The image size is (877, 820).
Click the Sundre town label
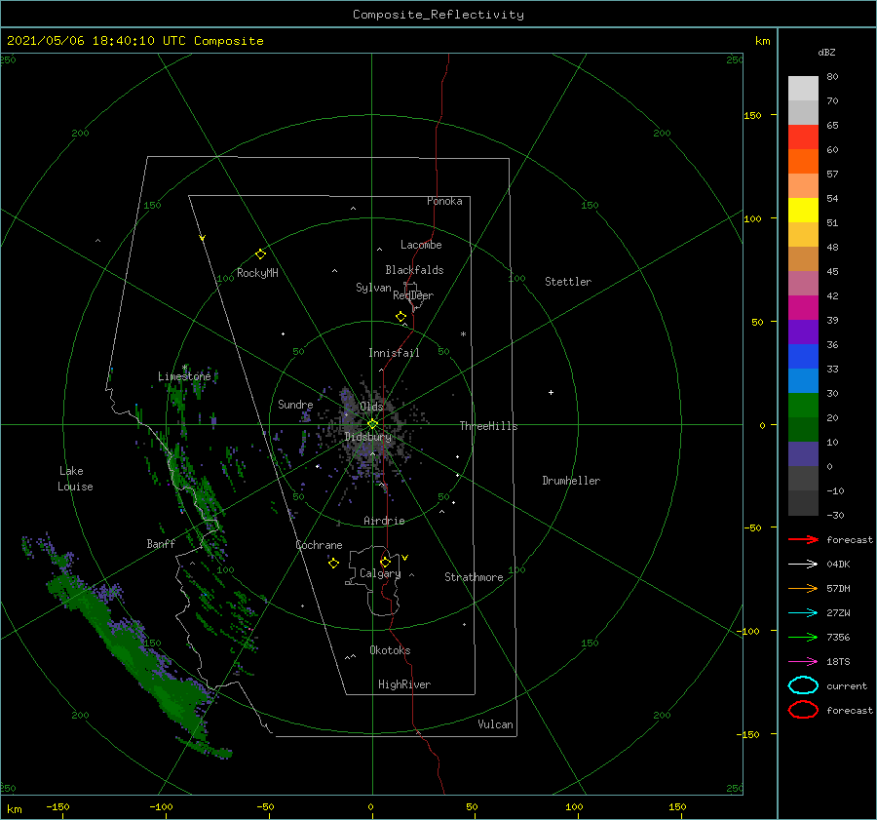tap(295, 404)
